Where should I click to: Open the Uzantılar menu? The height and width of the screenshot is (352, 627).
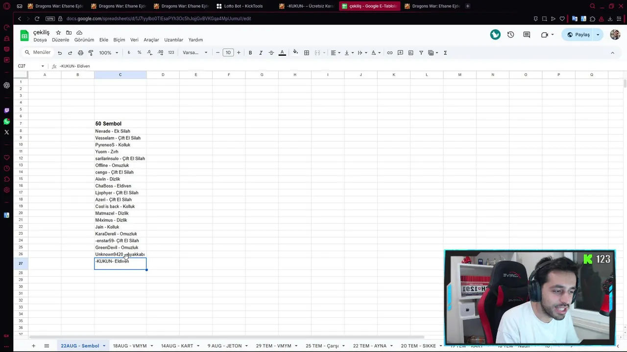174,40
